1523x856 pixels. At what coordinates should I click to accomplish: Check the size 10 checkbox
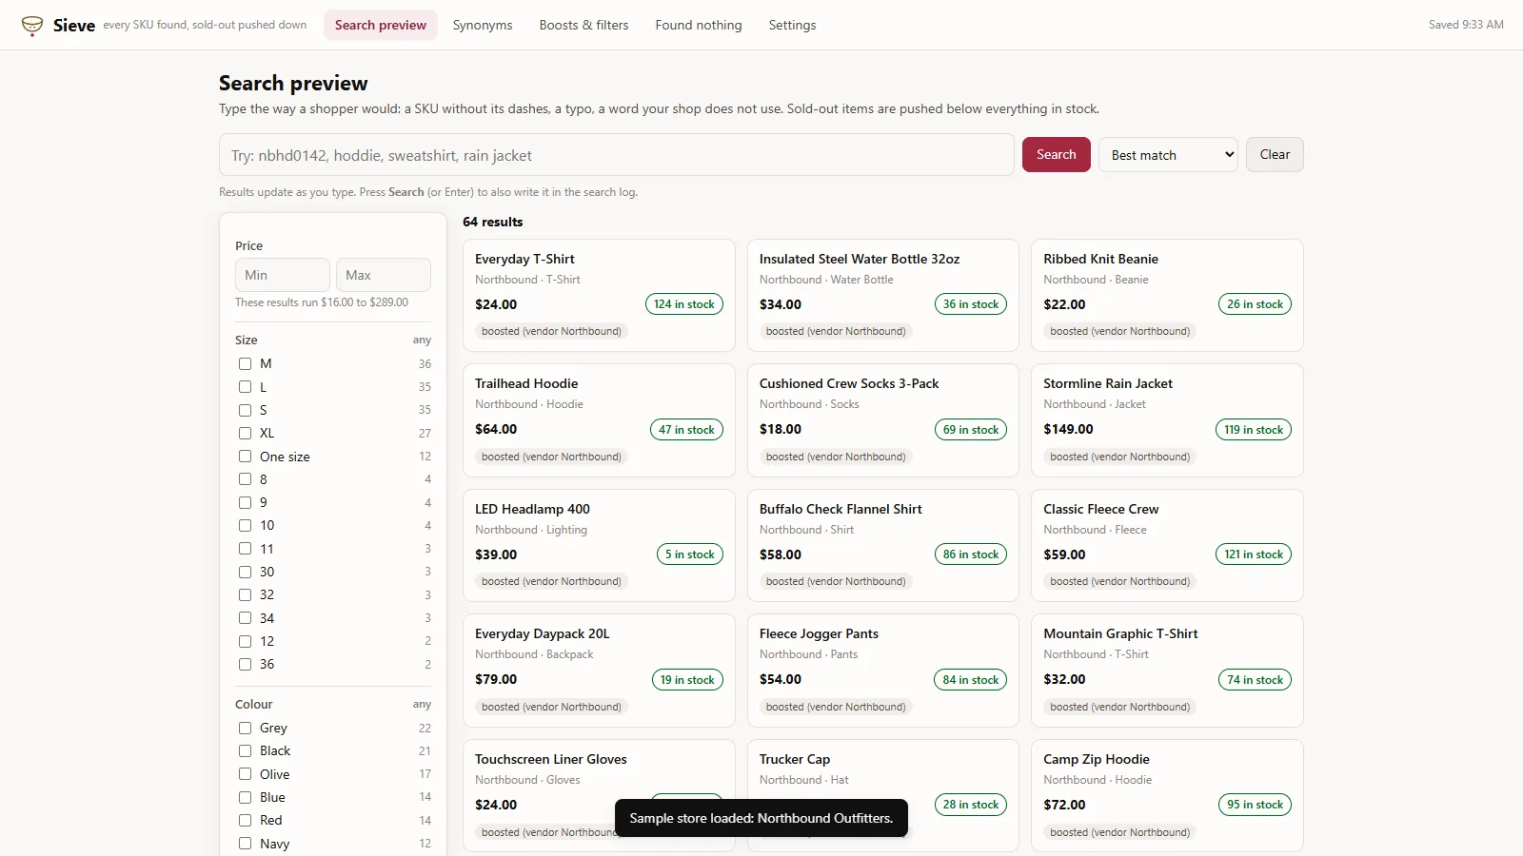click(245, 525)
